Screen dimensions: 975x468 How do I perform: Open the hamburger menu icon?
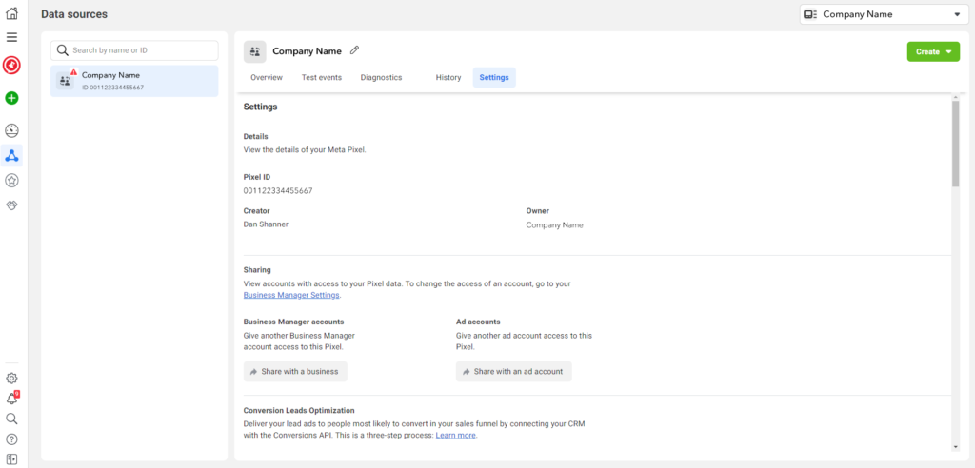point(12,37)
